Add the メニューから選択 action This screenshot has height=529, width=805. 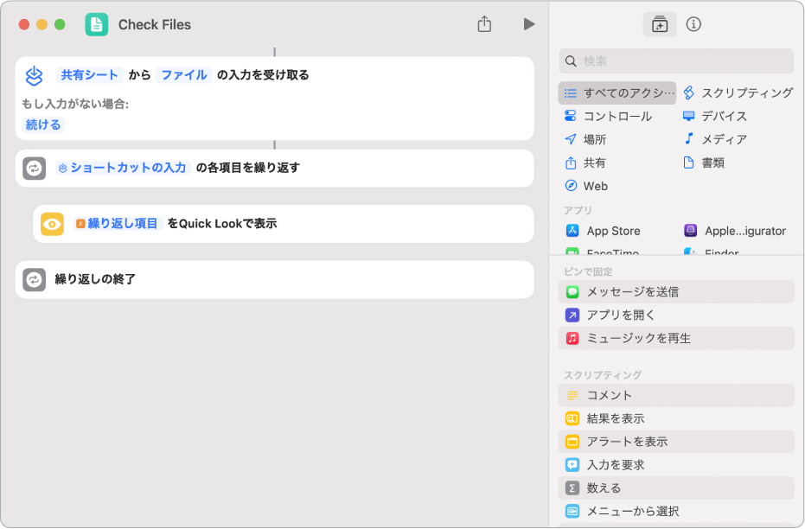point(676,511)
